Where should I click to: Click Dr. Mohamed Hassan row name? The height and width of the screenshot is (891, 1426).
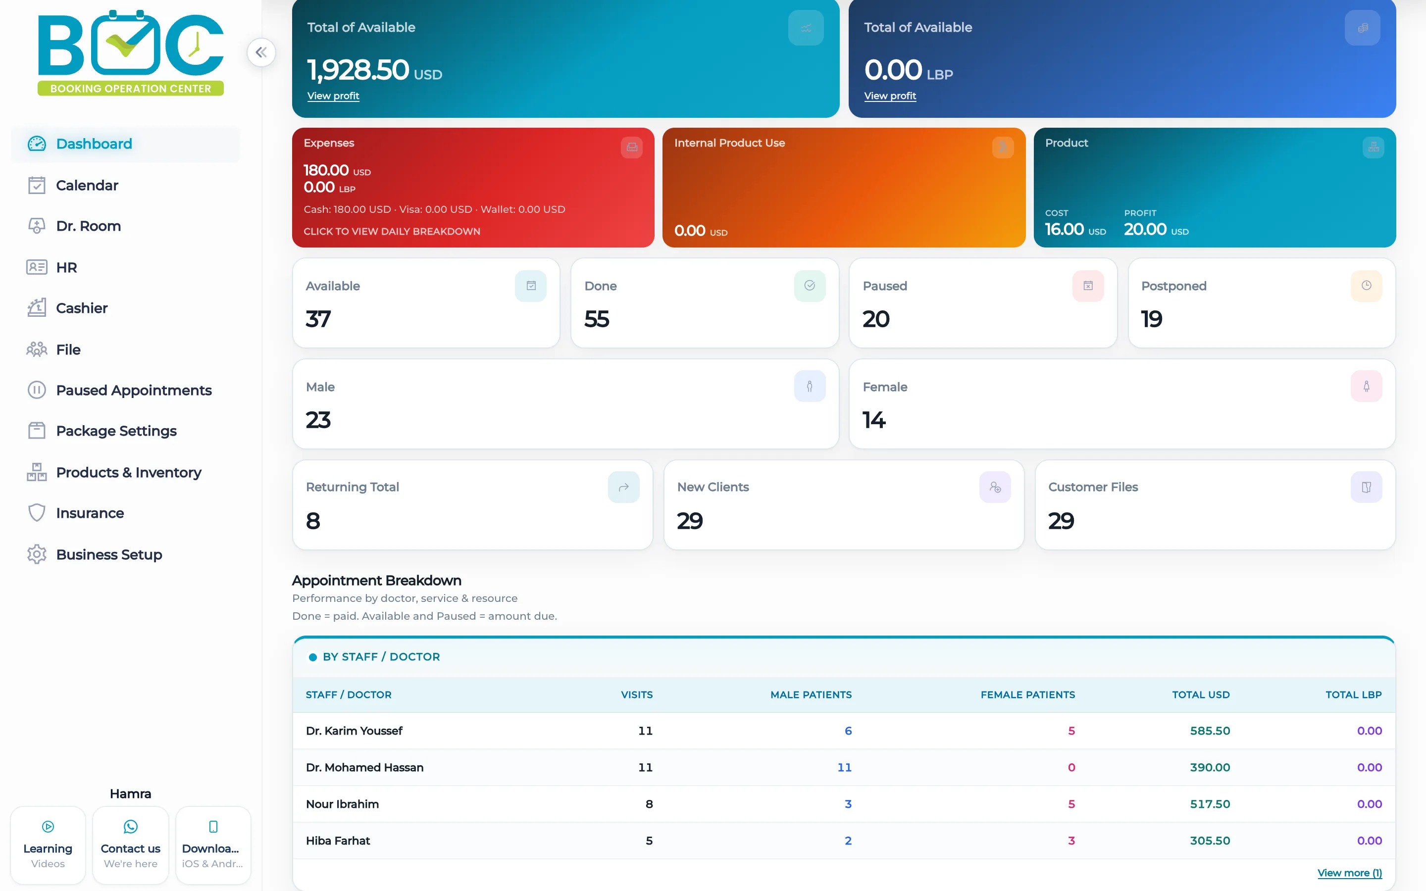point(365,767)
